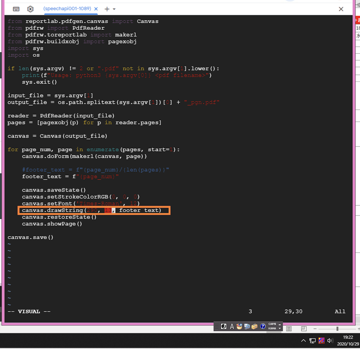This screenshot has height=349, width=360.
Task: Select the speechapi001-1089 terminal tab
Action: pos(67,9)
